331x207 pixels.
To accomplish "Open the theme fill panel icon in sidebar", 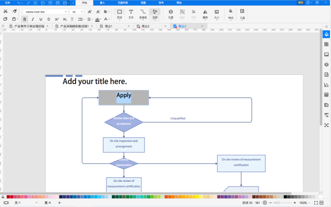I will (326, 34).
